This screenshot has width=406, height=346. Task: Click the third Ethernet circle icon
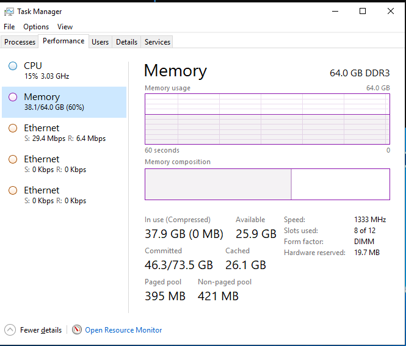pyautogui.click(x=13, y=190)
